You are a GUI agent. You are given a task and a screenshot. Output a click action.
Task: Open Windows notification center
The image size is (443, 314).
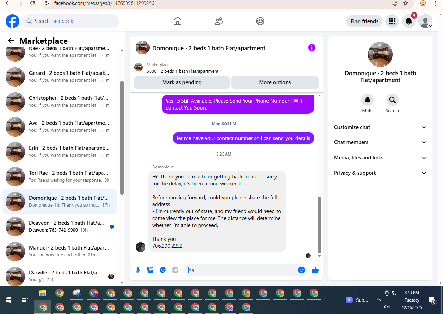tap(432, 300)
